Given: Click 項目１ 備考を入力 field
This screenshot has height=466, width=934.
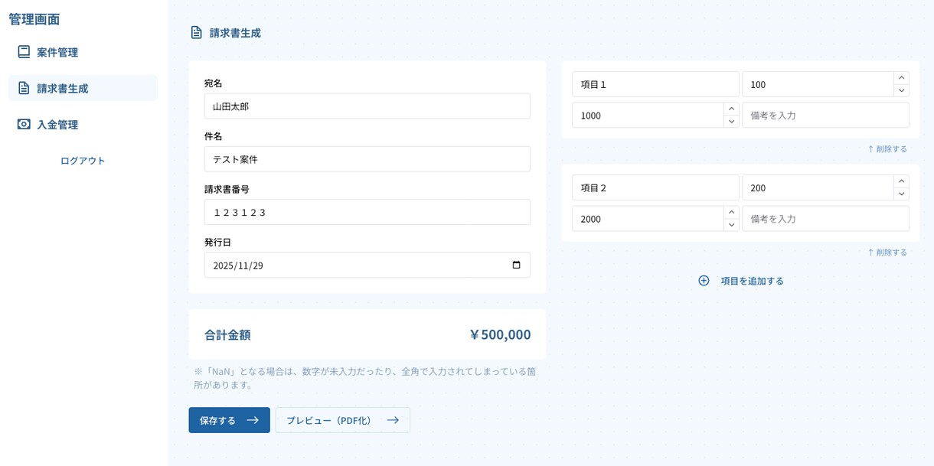Looking at the screenshot, I should pyautogui.click(x=825, y=115).
